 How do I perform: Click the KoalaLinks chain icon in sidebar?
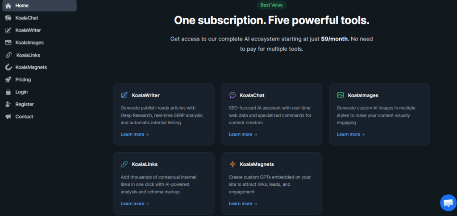[x=8, y=55]
